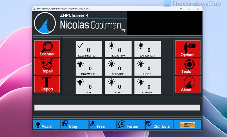Open the Repair broom tool
227x137 pixels.
(x=47, y=67)
